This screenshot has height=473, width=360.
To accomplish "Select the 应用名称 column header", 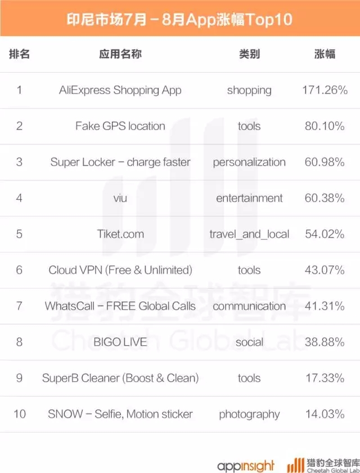I will click(120, 54).
